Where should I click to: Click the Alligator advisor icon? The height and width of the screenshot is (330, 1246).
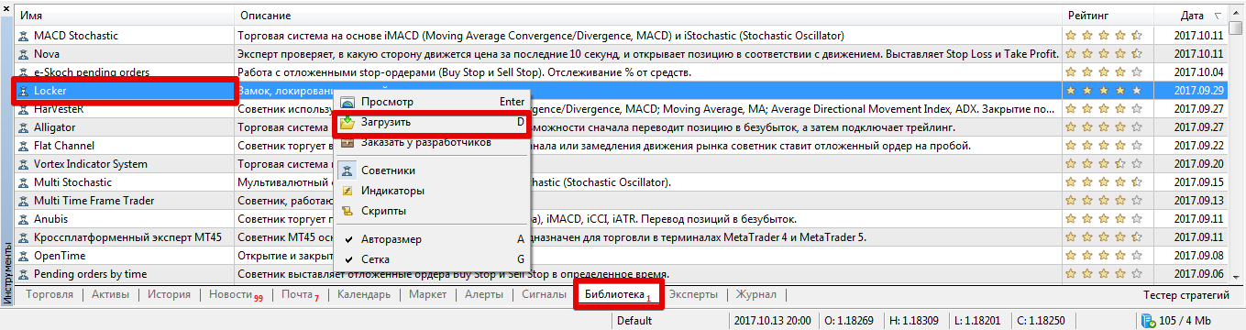(24, 127)
